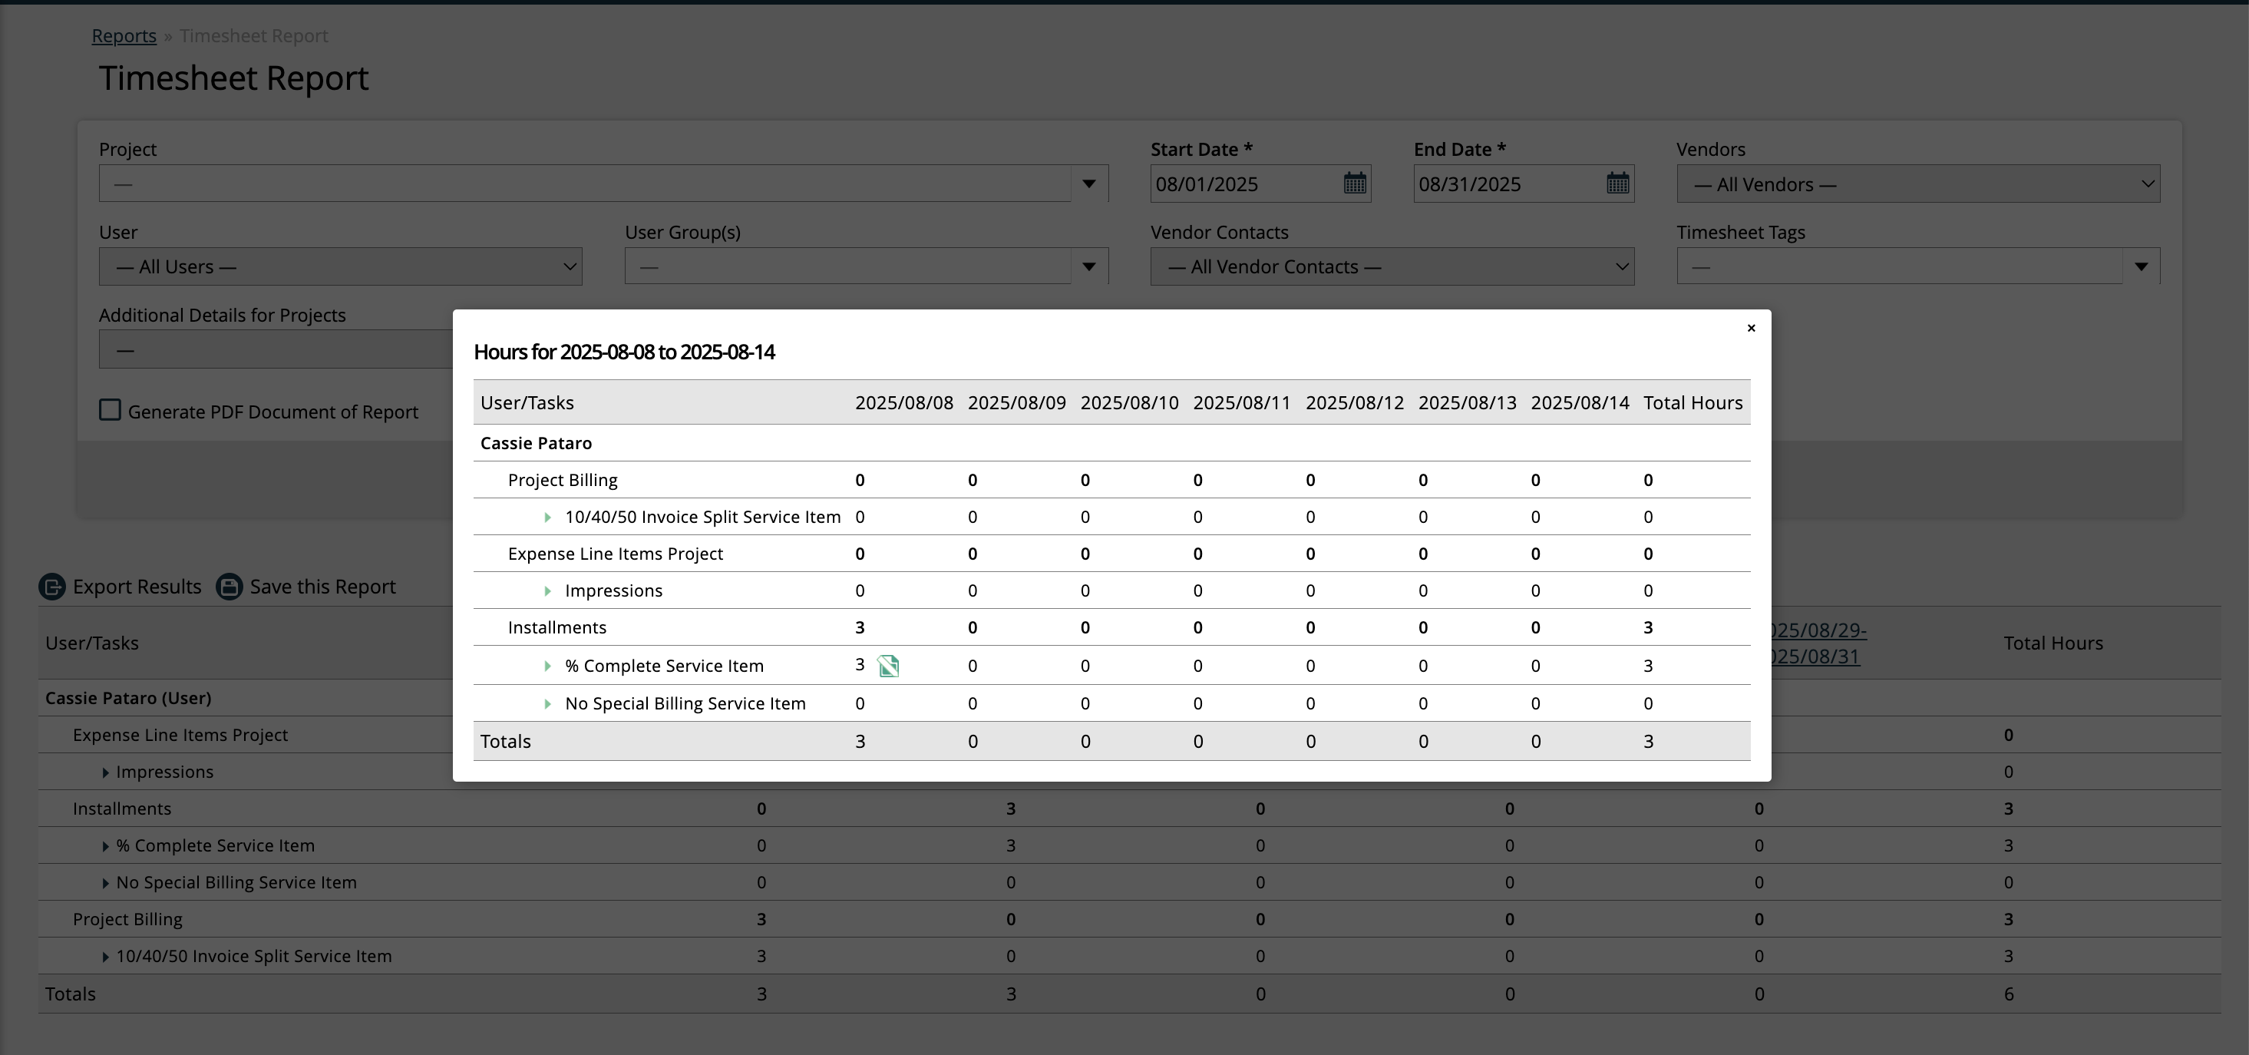Open the Project dropdown
This screenshot has width=2249, height=1055.
coord(1088,184)
